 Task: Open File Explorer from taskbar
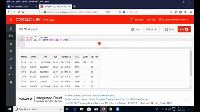coord(82,109)
